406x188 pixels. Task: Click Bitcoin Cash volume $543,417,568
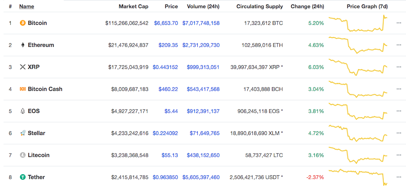coord(203,89)
